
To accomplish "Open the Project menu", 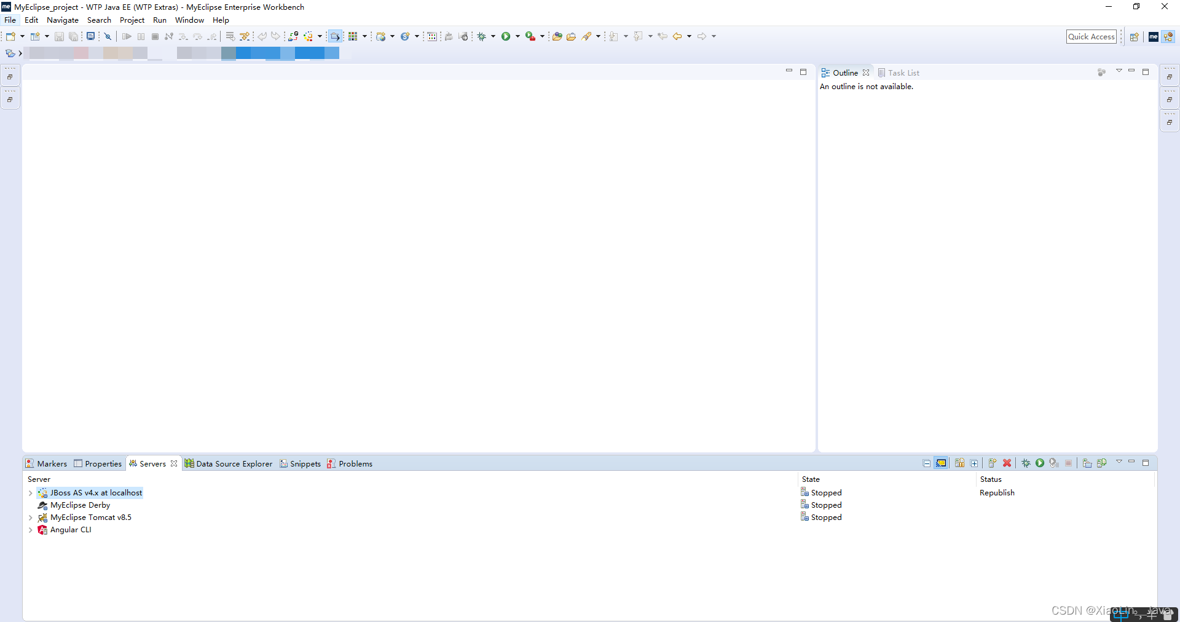I will [x=132, y=20].
